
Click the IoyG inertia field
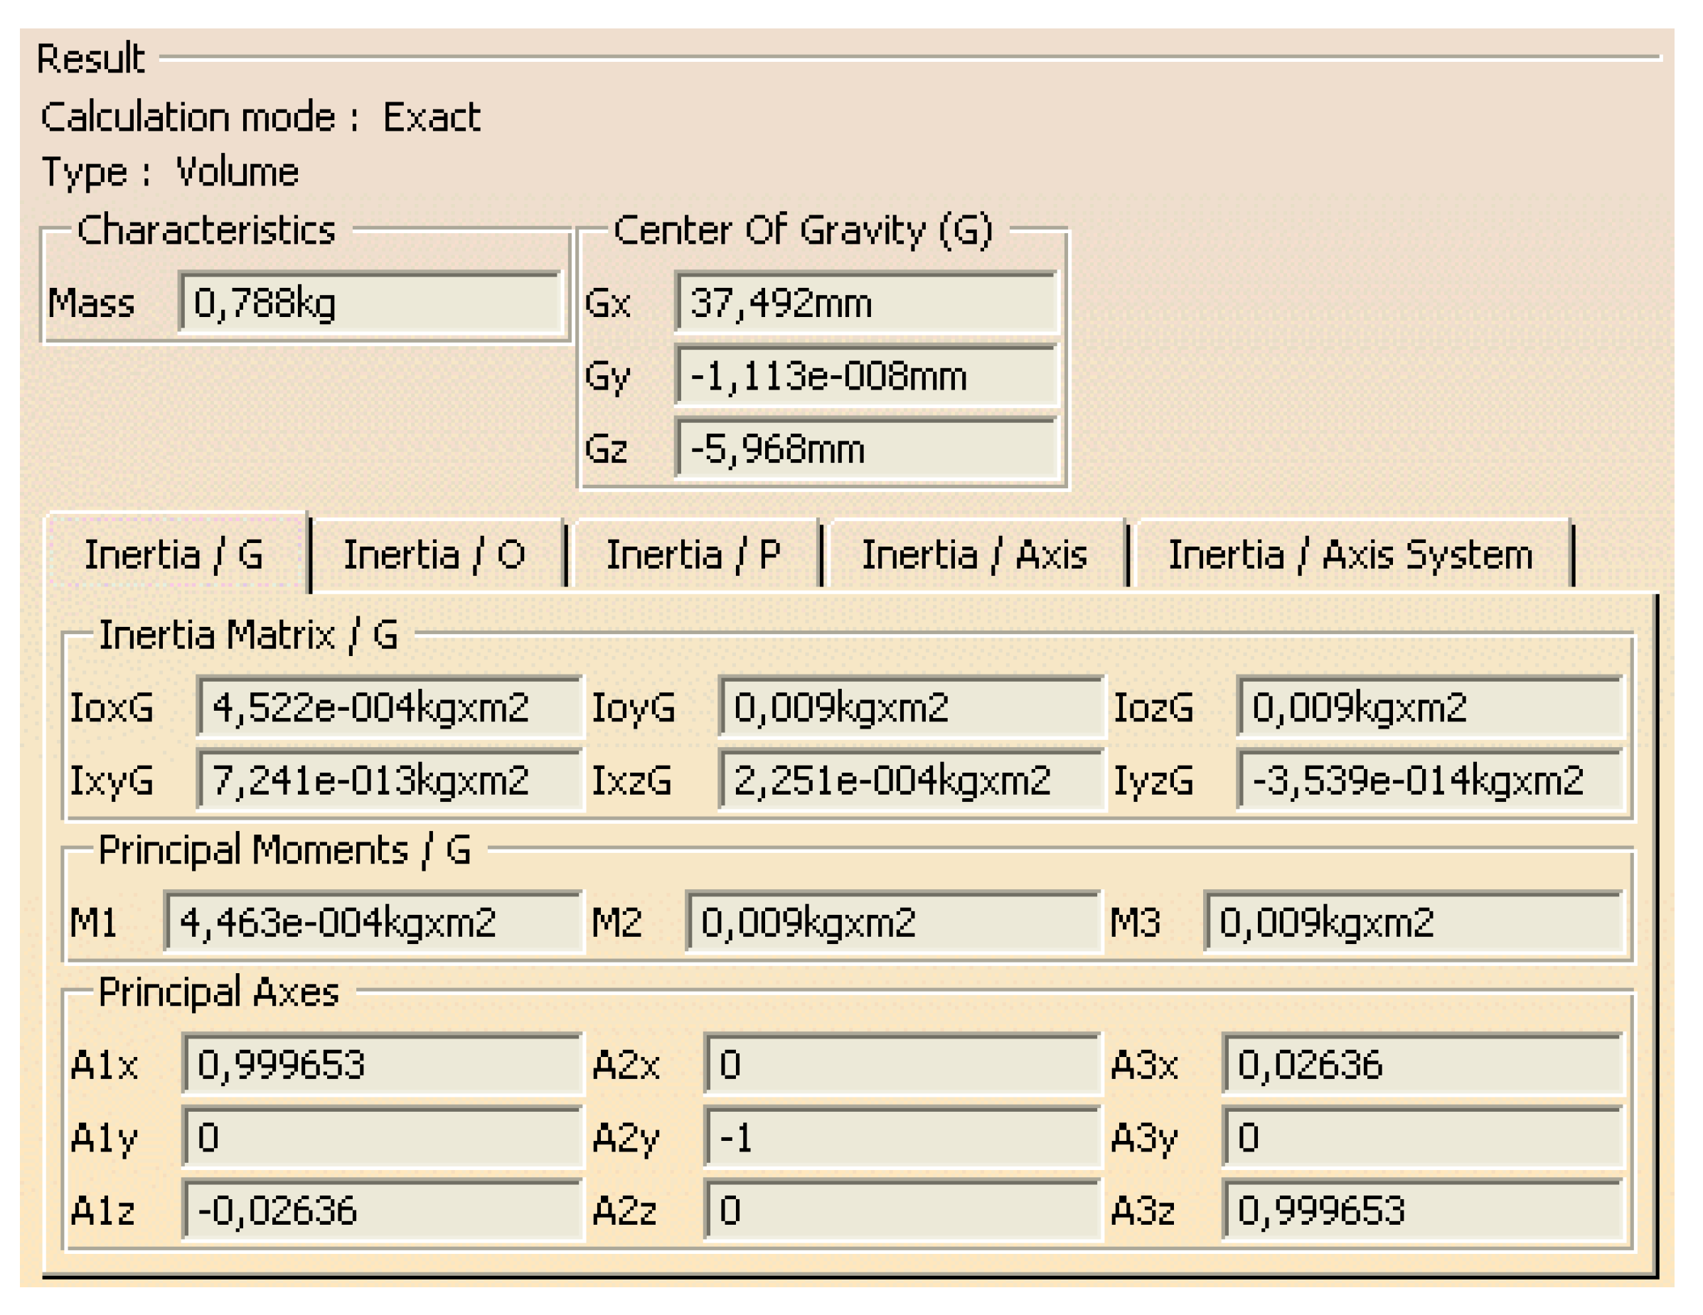tap(910, 708)
